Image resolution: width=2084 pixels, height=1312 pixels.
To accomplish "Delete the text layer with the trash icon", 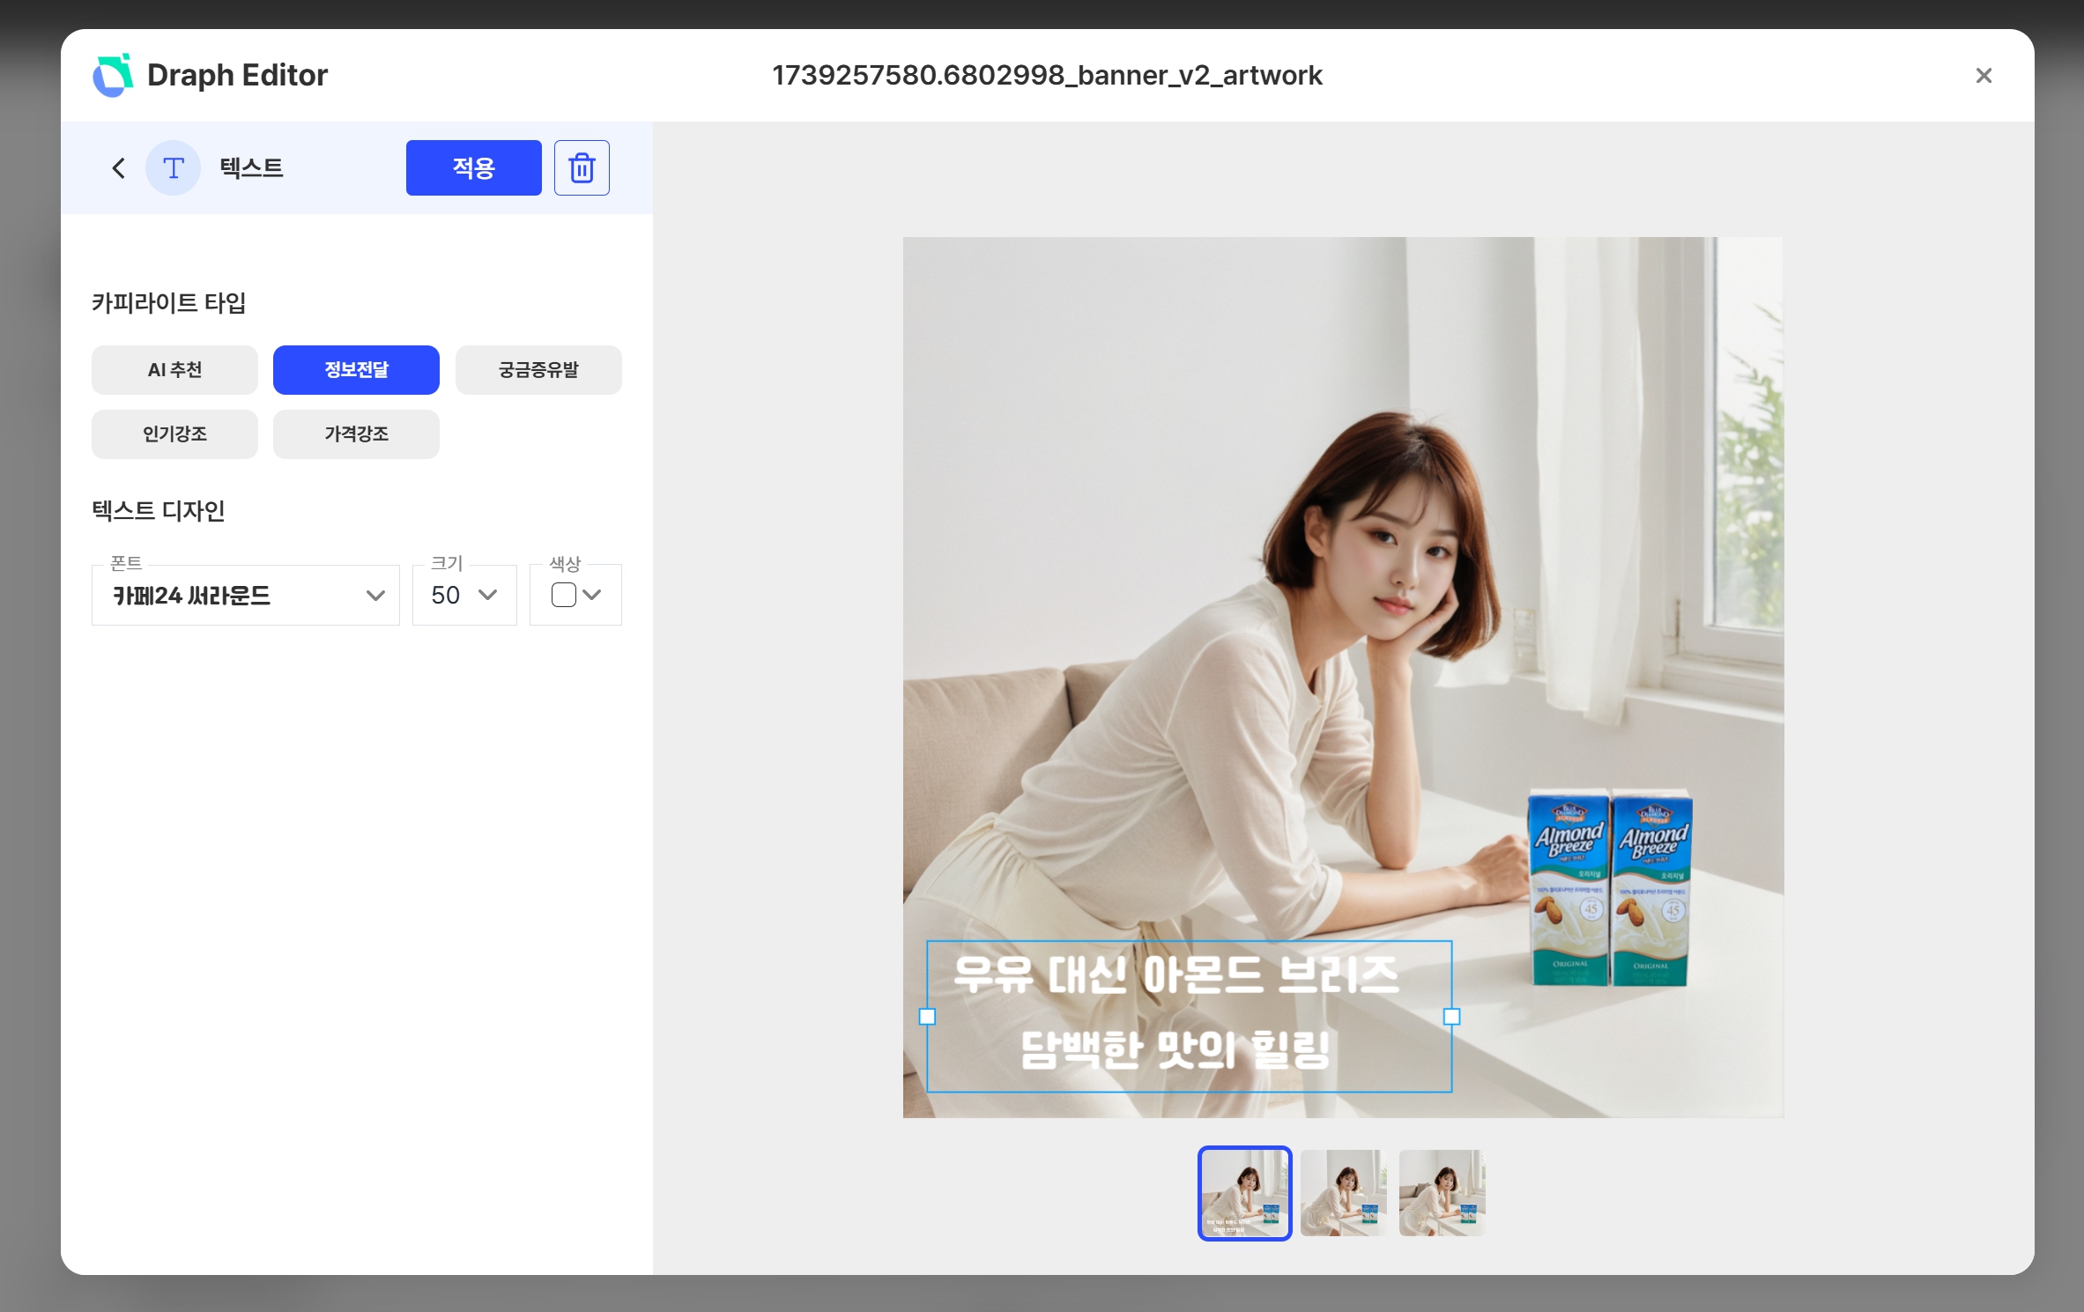I will coord(582,167).
